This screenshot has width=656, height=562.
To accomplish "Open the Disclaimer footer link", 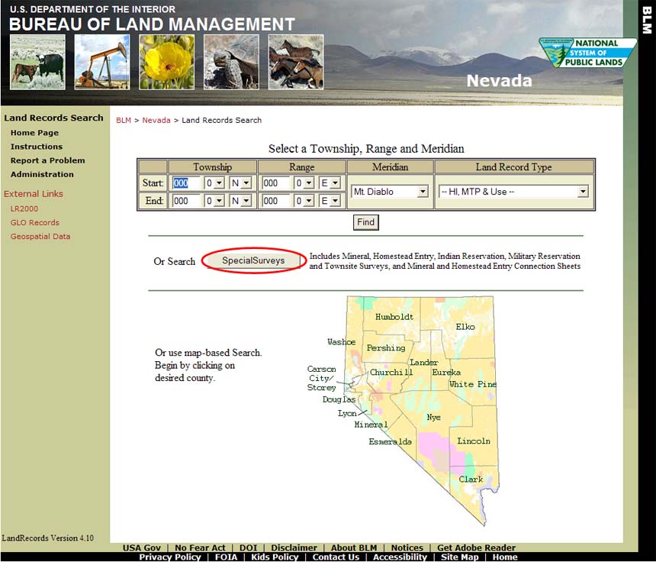I will click(294, 547).
